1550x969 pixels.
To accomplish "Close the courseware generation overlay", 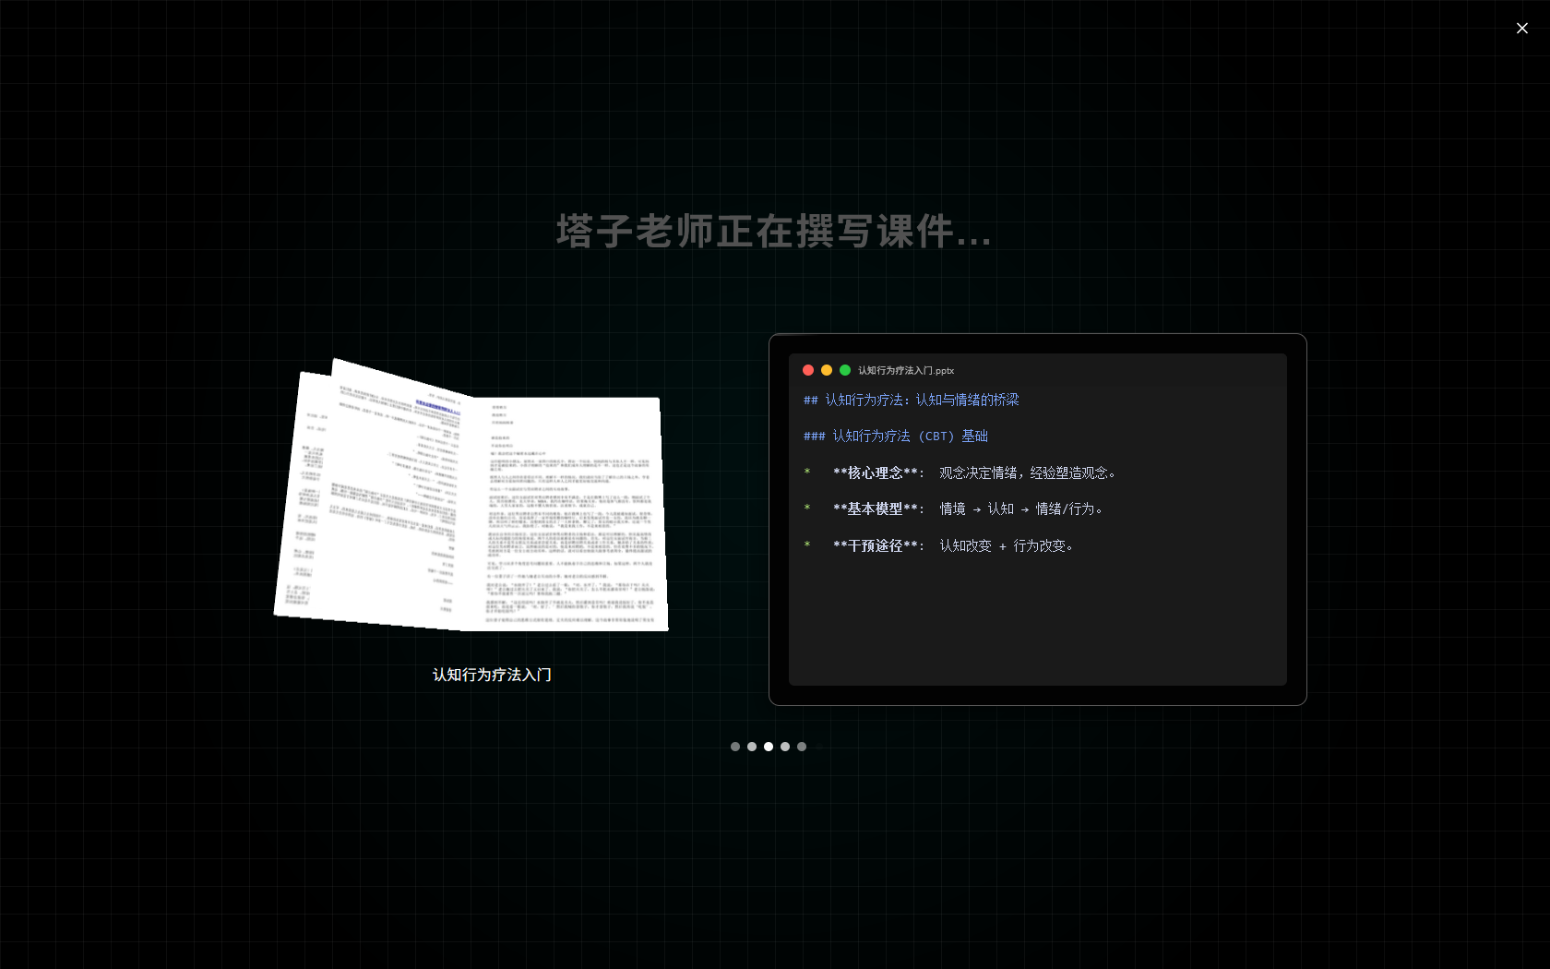I will [x=1521, y=29].
